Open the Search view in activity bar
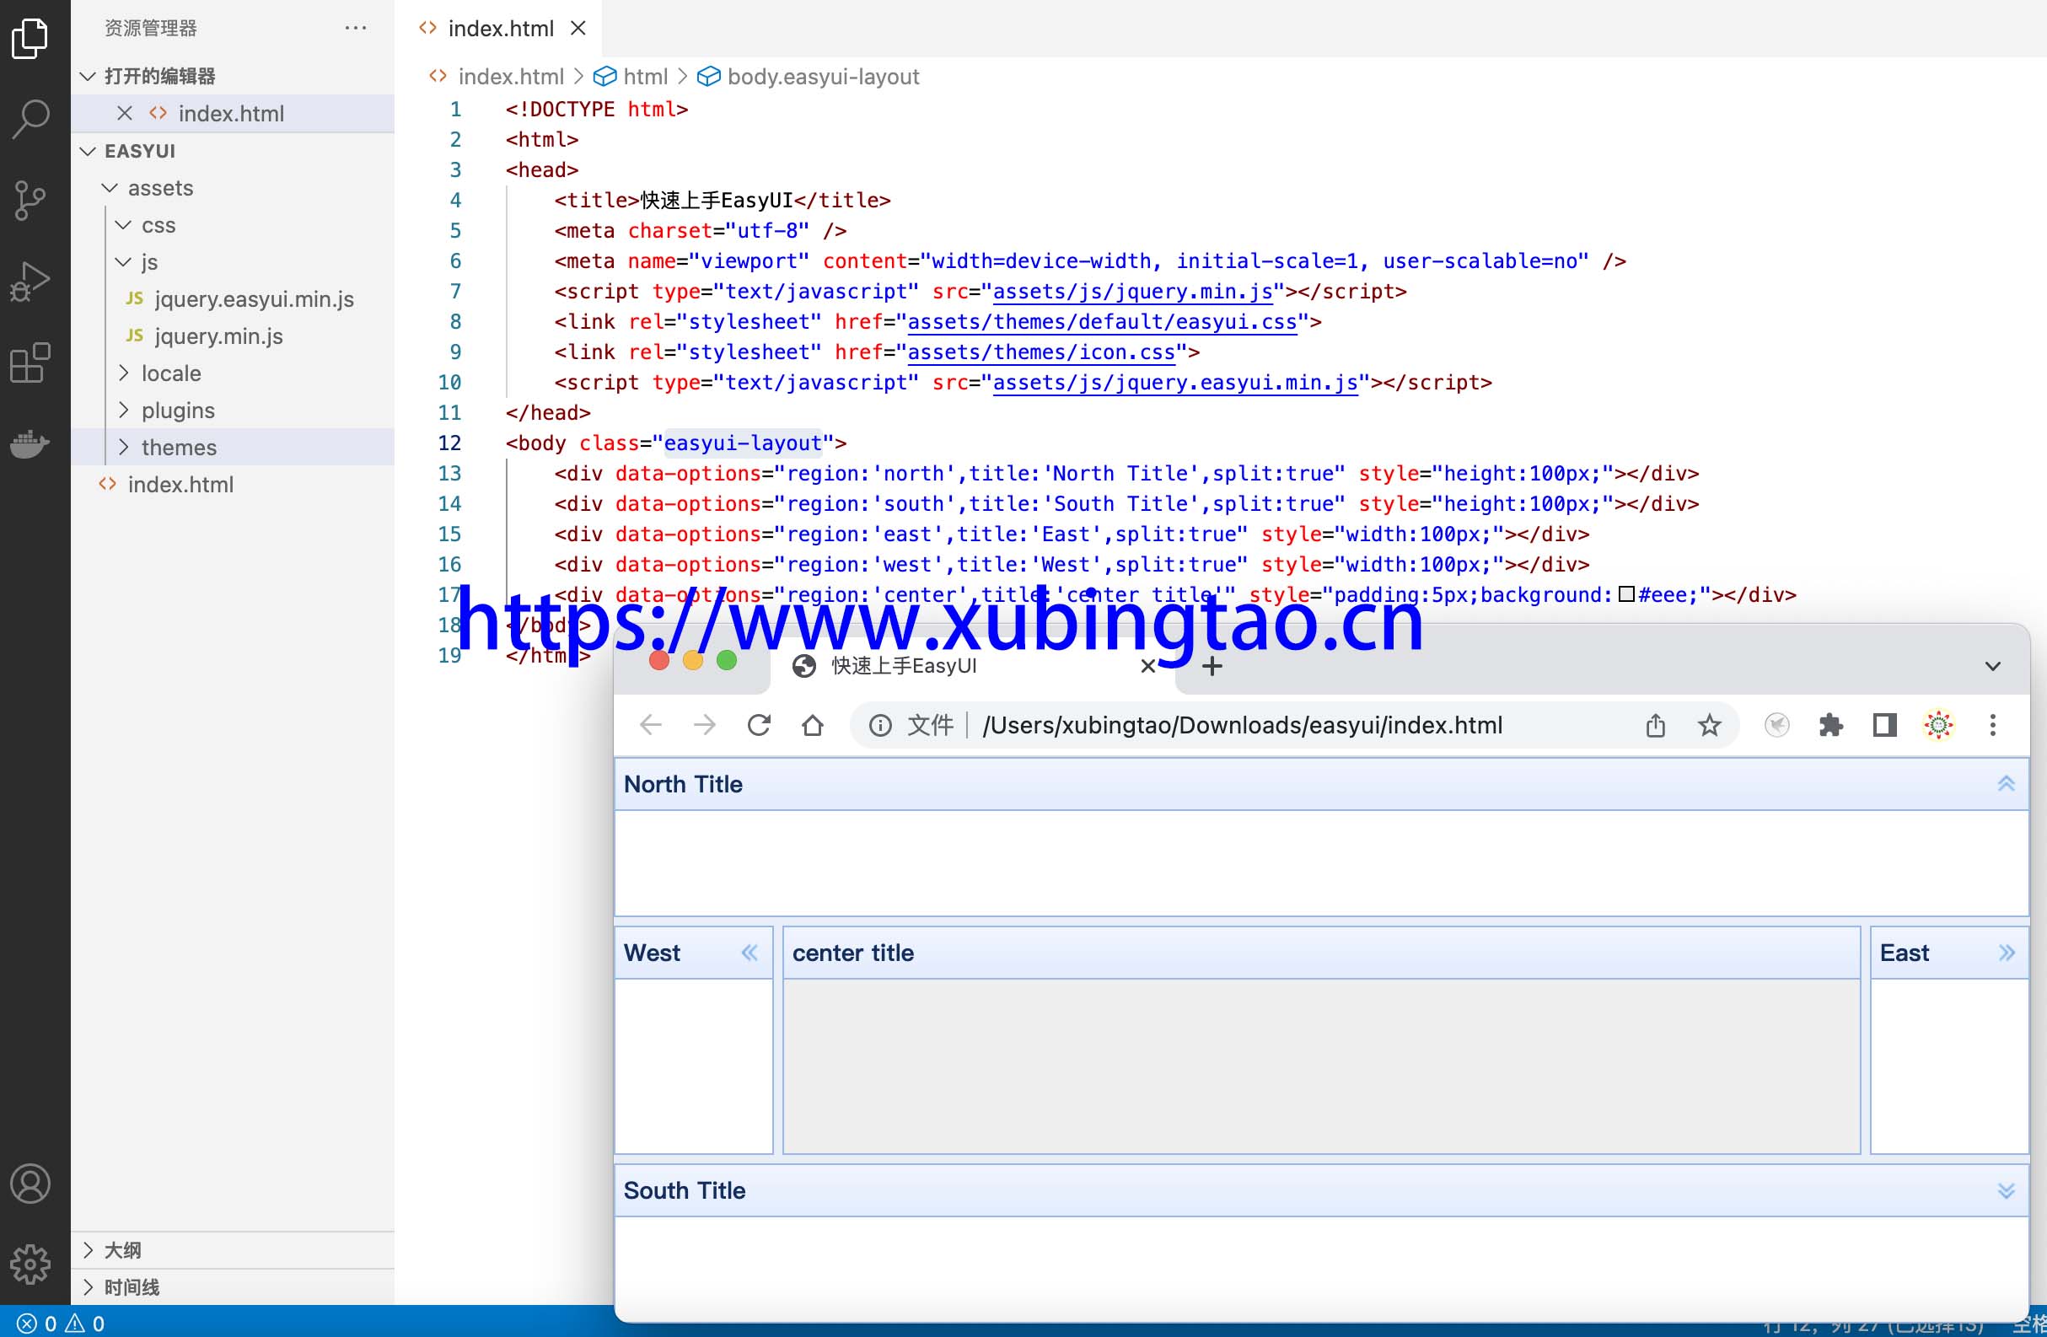Screen dimensions: 2047x1337 click(31, 119)
